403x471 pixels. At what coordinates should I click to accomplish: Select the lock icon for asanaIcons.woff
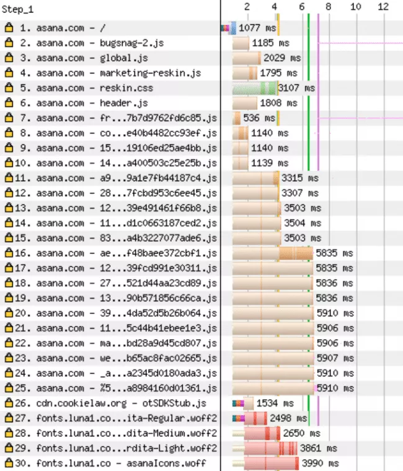(x=9, y=464)
